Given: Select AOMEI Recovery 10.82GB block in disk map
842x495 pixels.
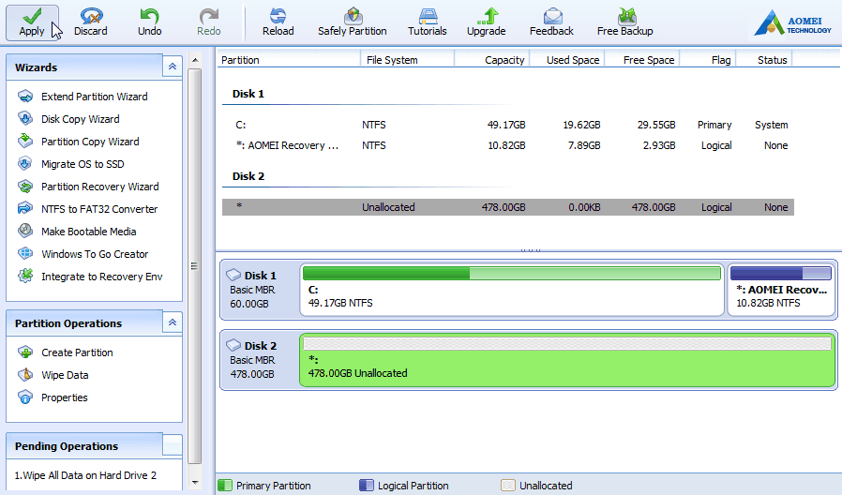Looking at the screenshot, I should pyautogui.click(x=781, y=290).
